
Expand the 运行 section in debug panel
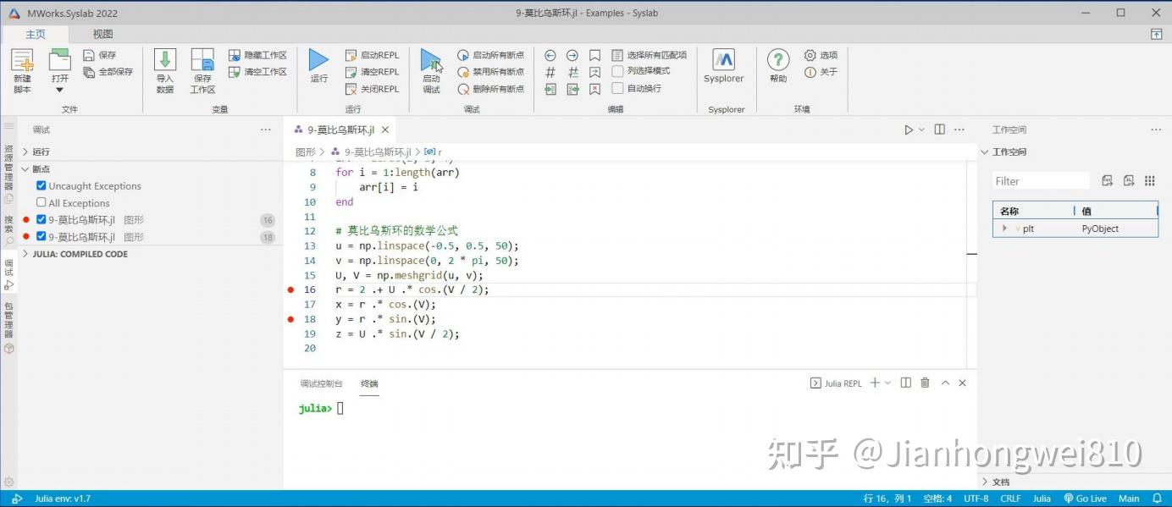25,152
